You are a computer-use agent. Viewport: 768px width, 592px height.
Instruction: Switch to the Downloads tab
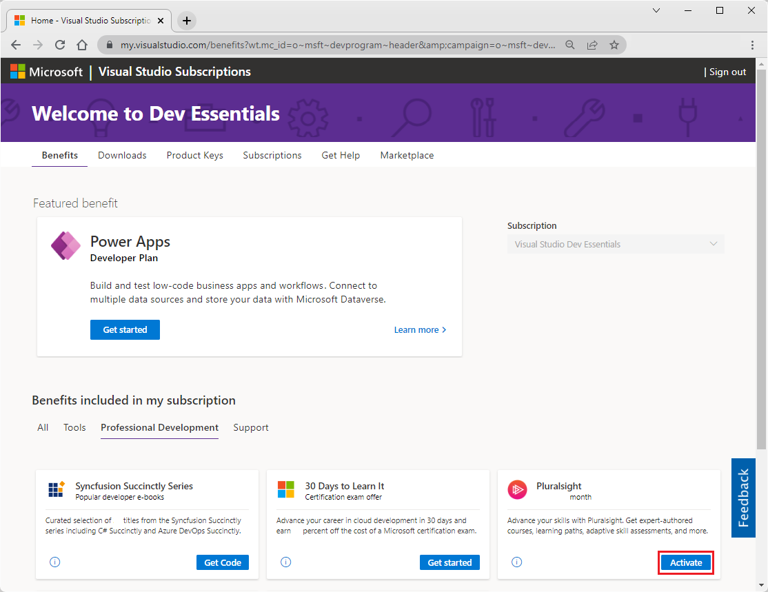coord(122,155)
